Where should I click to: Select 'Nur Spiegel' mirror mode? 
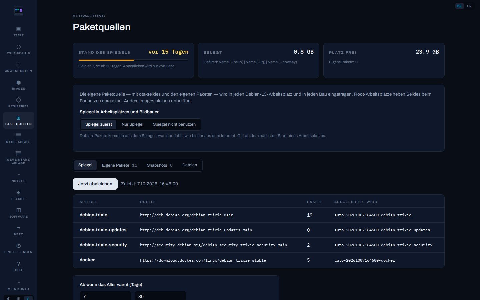pos(132,124)
